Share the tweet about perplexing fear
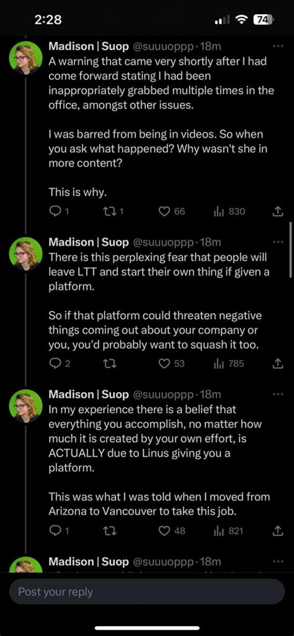This screenshot has height=636, width=294. pos(278,363)
